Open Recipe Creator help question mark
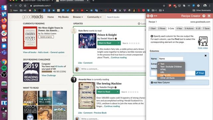Image resolution: width=213 pixels, height=120 pixels. click(x=204, y=16)
